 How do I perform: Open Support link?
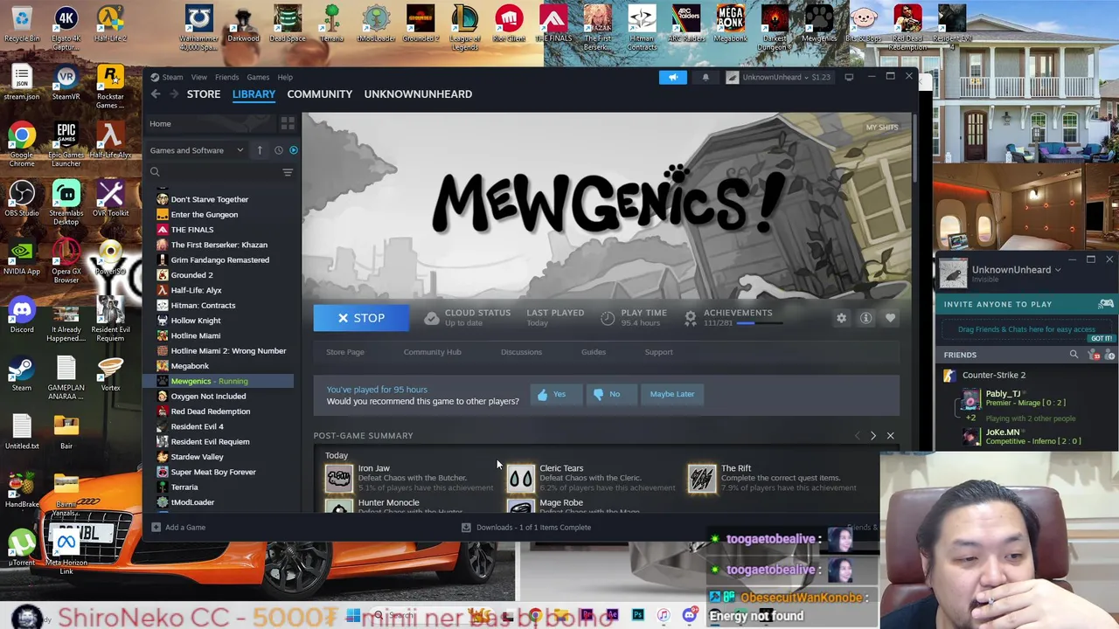659,352
